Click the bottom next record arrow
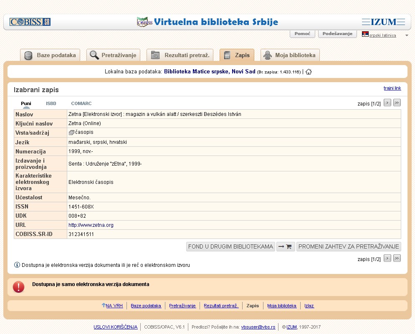This screenshot has width=415, height=334. tap(387, 259)
